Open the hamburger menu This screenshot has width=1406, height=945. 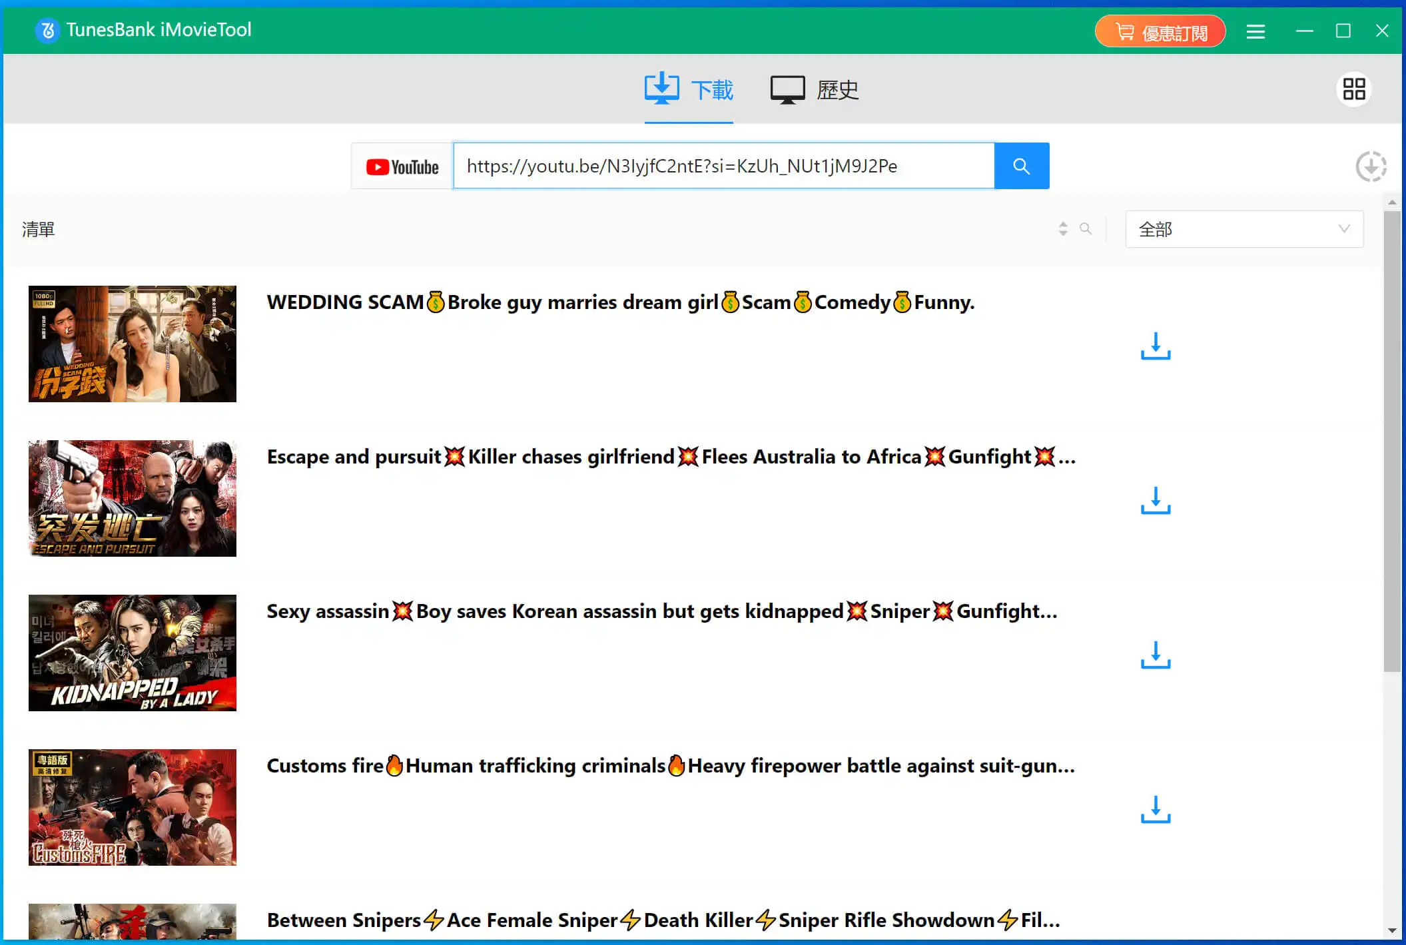pos(1255,31)
